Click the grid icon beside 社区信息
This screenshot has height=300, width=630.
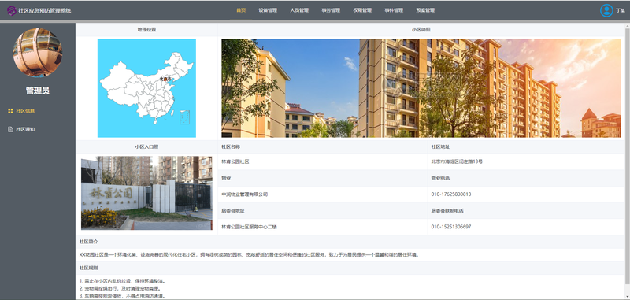click(x=10, y=111)
